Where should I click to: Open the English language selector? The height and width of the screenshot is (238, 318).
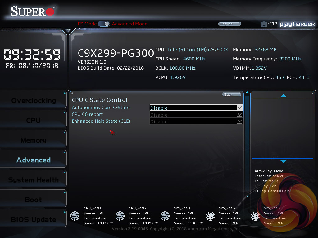pyautogui.click(x=229, y=24)
